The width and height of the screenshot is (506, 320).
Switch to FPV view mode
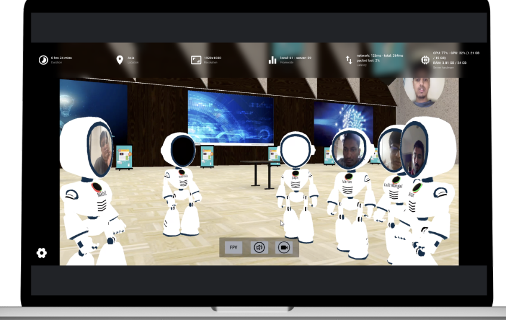233,247
